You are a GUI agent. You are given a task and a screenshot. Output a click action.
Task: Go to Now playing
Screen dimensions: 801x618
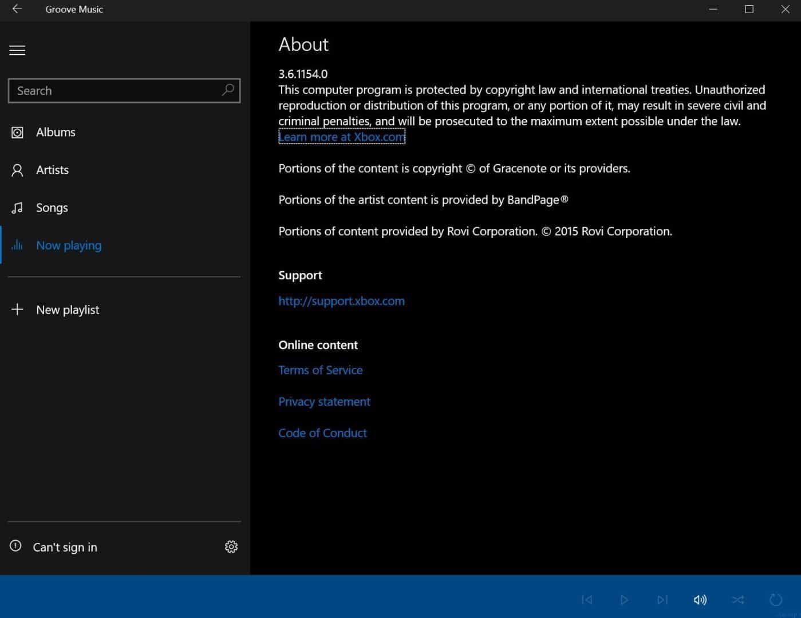coord(69,245)
